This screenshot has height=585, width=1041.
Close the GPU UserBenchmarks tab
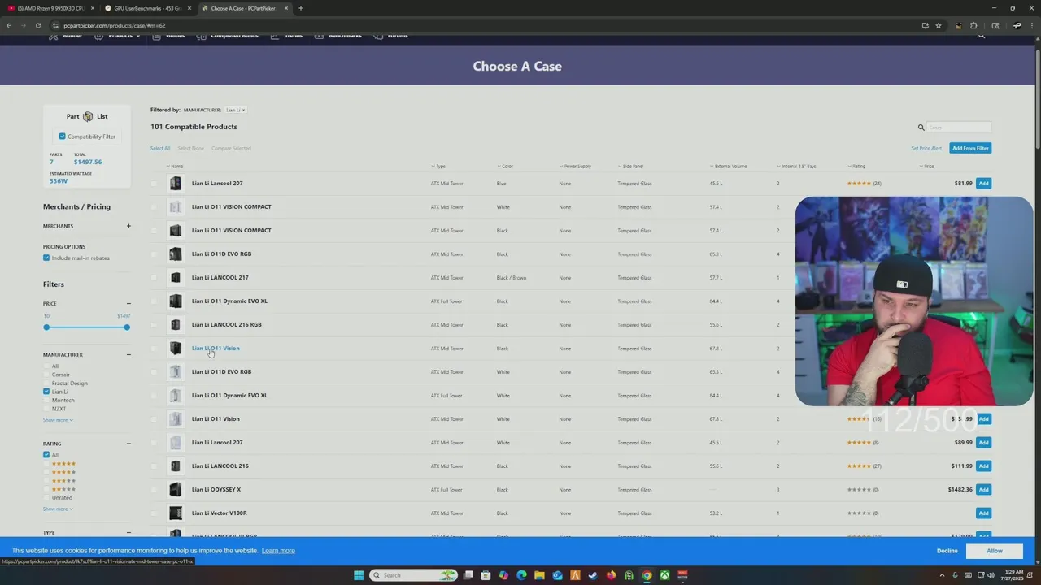(189, 8)
